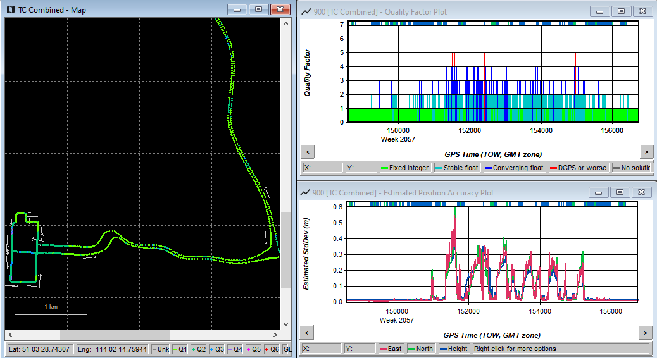
Task: Click the Q3 quality legend in map status bar
Action: (x=217, y=349)
